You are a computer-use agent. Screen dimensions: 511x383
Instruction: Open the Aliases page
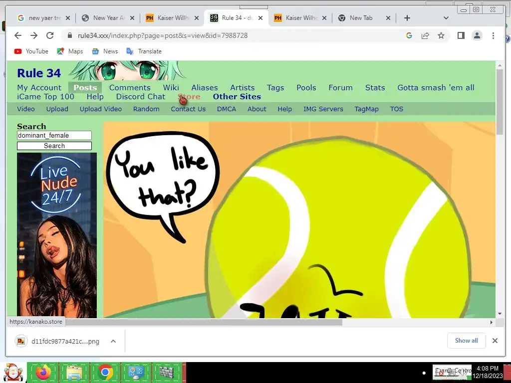click(204, 88)
